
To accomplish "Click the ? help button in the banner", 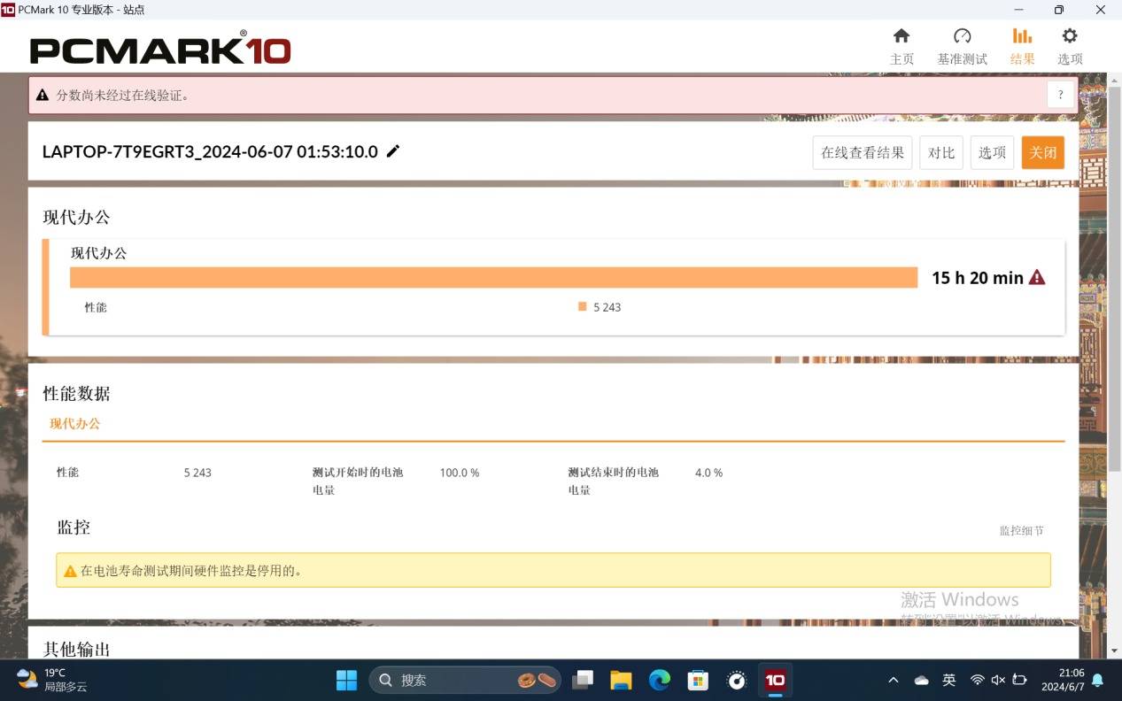I will point(1061,95).
